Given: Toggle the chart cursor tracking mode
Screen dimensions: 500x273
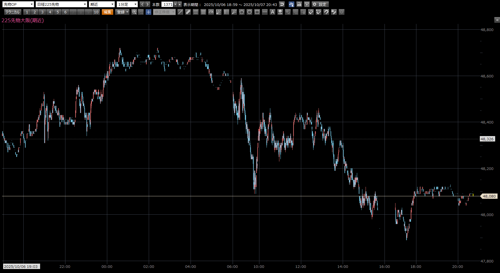Looking at the screenshot, I should [x=291, y=4].
